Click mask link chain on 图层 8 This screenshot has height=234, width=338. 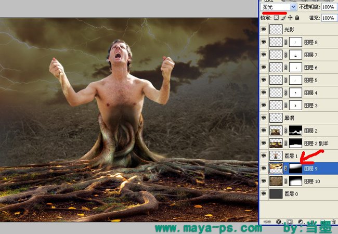pyautogui.click(x=285, y=42)
